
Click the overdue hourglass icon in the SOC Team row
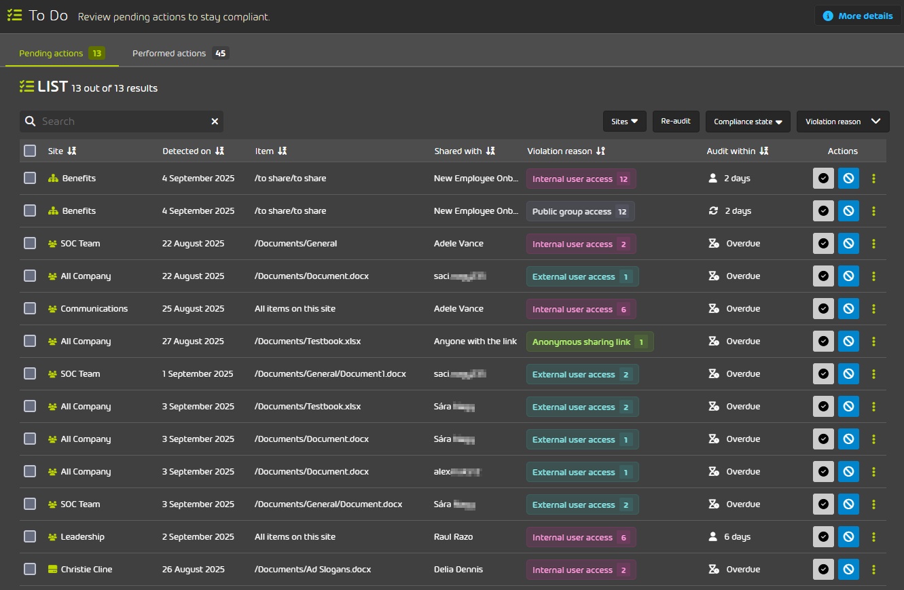click(x=713, y=243)
